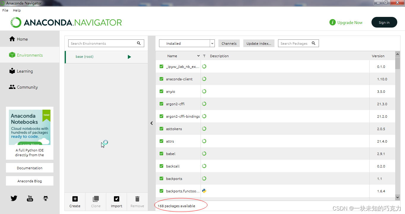Toggle the _ipyw_jlab_nb_ex... package checkbox
This screenshot has height=214, width=405.
coord(161,66)
